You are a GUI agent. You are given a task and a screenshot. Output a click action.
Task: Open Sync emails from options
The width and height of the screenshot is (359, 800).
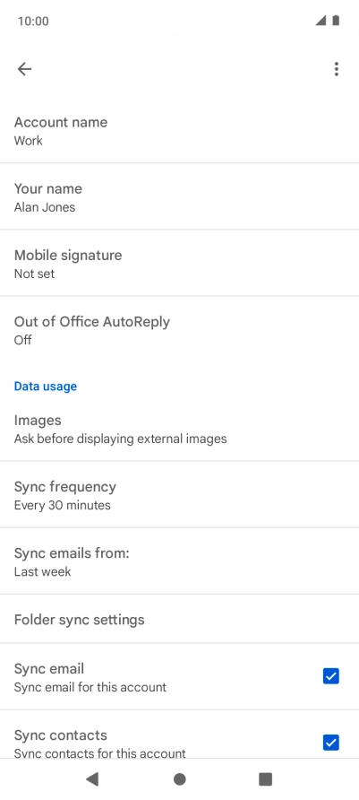pyautogui.click(x=179, y=561)
